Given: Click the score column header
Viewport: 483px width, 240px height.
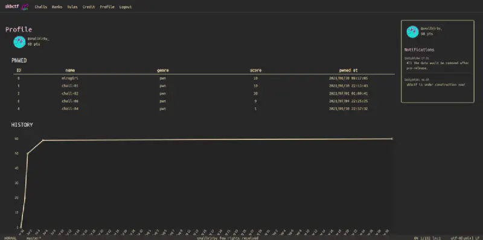Looking at the screenshot, I should (255, 71).
